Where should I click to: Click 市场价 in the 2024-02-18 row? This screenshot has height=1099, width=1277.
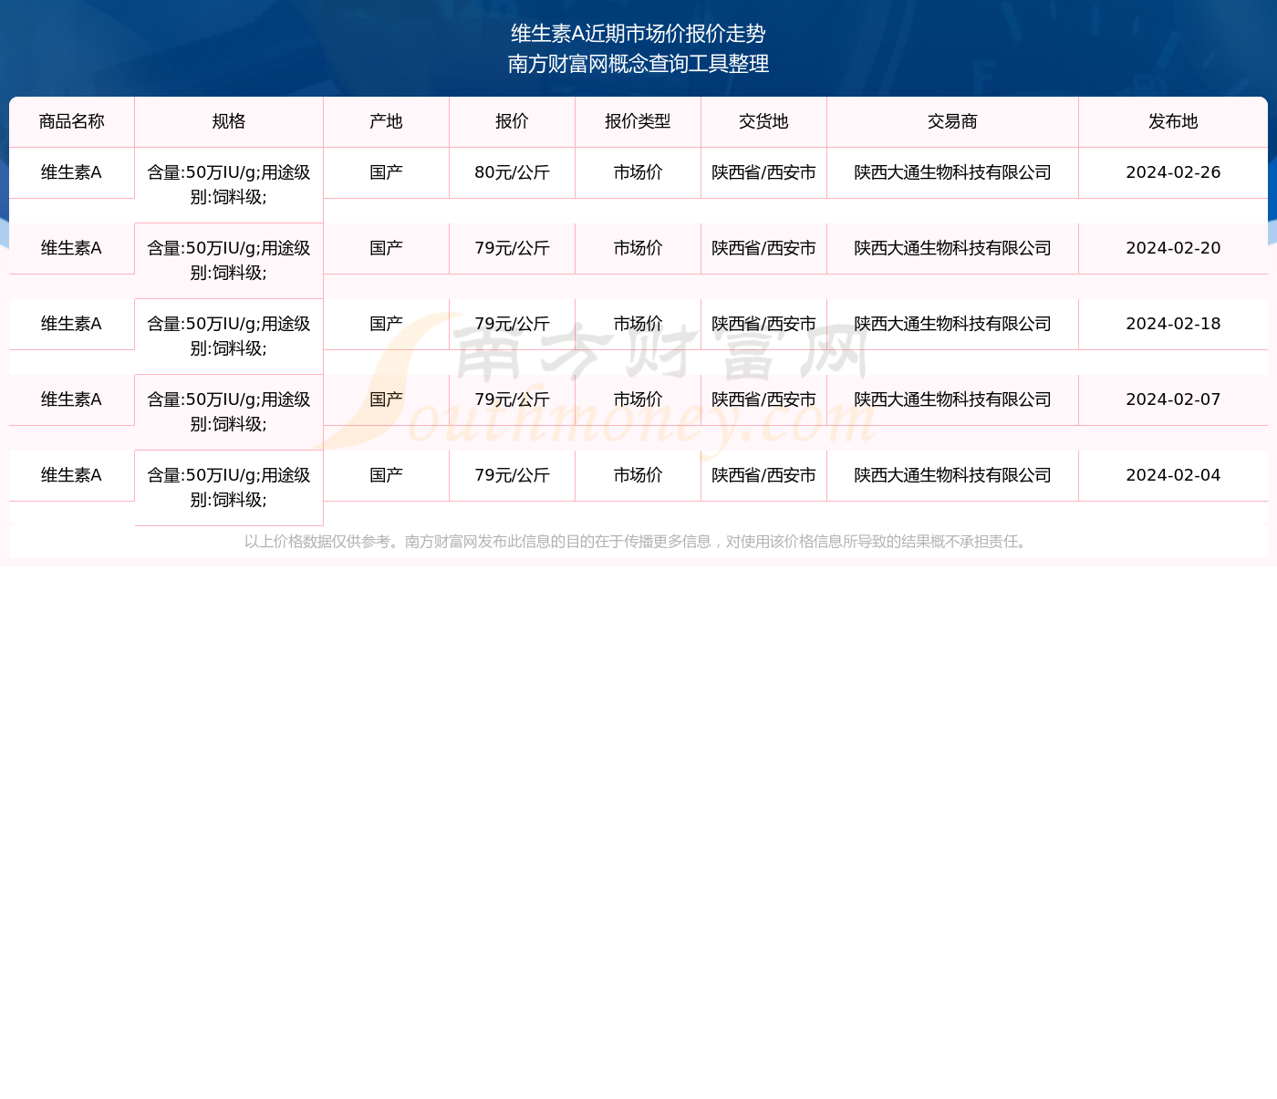tap(638, 324)
